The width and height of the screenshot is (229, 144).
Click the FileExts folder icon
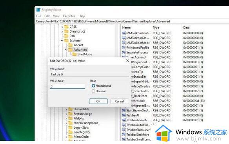pos(71,118)
